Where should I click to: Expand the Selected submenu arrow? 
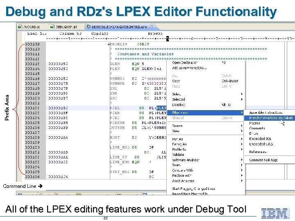click(x=242, y=99)
